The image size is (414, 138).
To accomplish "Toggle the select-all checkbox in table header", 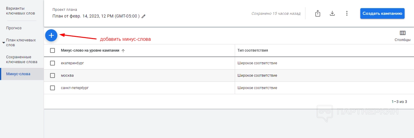I will point(52,50).
